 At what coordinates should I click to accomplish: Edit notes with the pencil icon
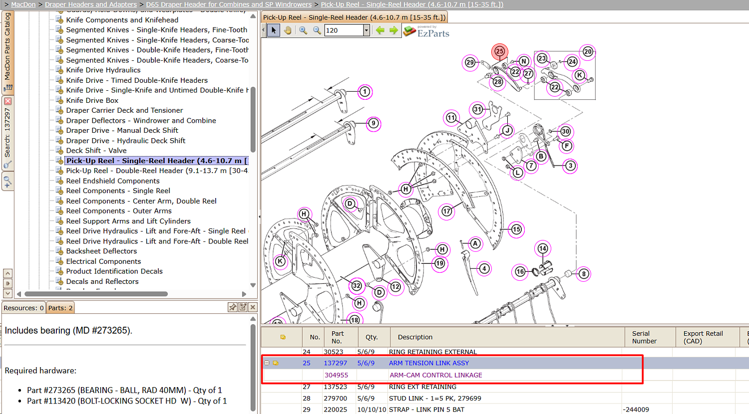tap(243, 307)
